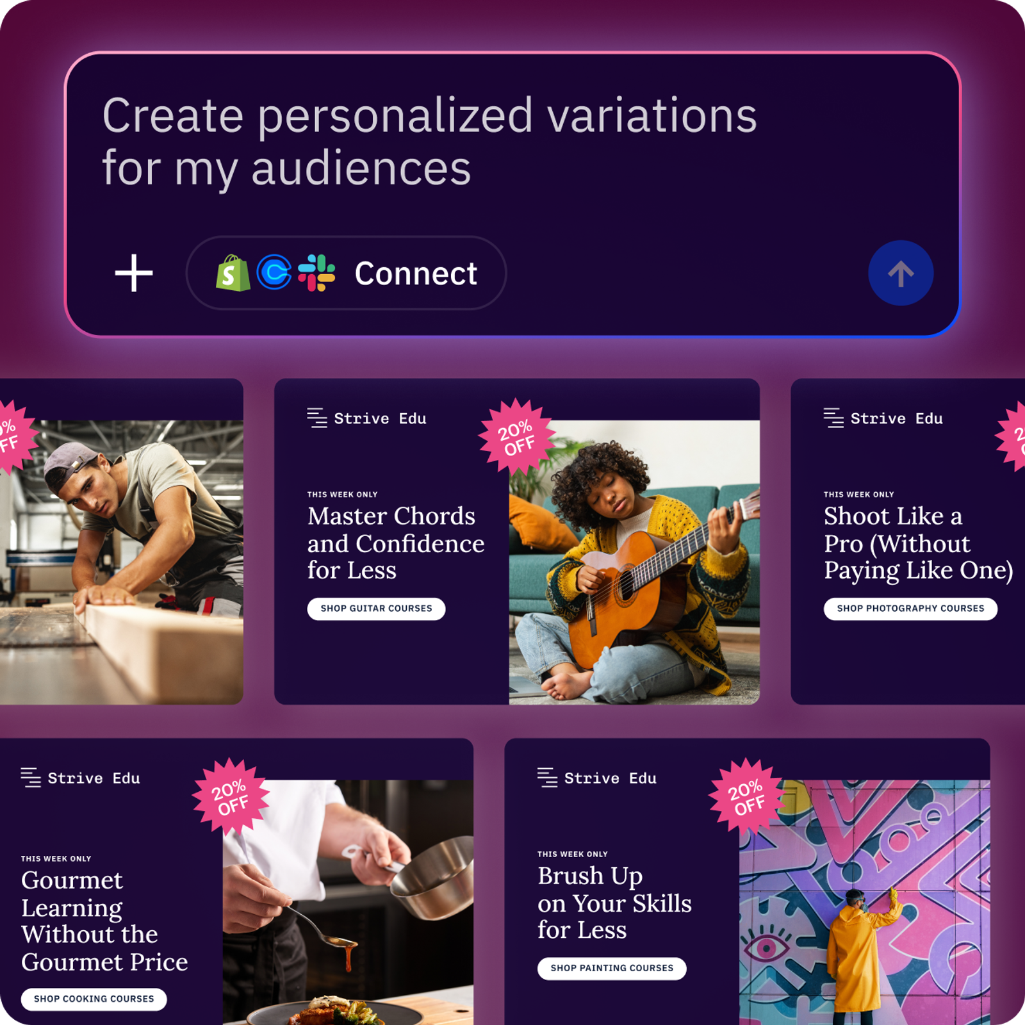Click Strive Edu logo on painting card
This screenshot has height=1025, width=1025.
(597, 778)
